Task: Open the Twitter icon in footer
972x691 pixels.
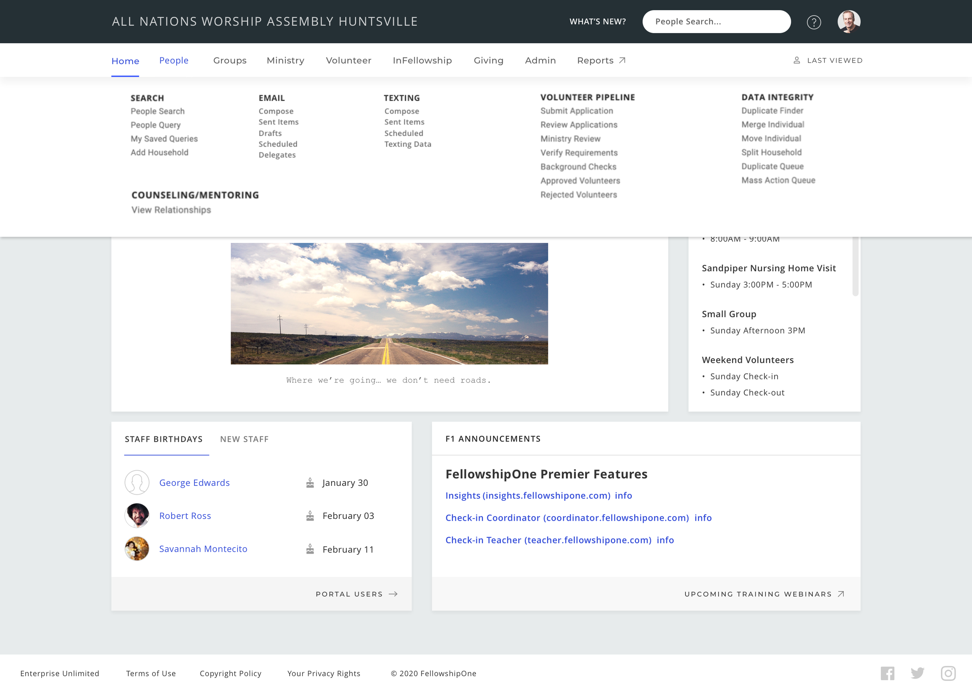Action: [918, 674]
